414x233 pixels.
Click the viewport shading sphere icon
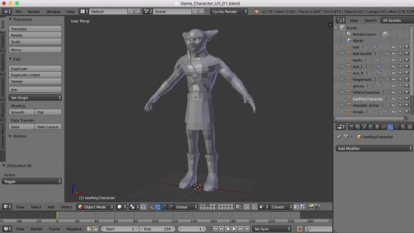(x=120, y=207)
